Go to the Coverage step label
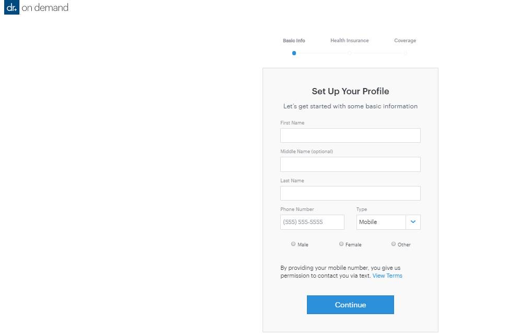This screenshot has height=336, width=523. [405, 41]
